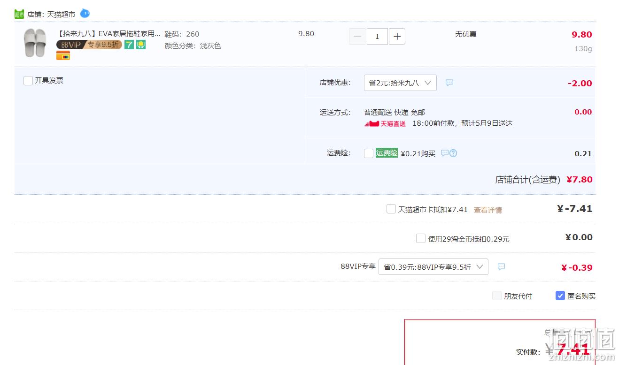Screen dimensions: 619x365
Task: Expand the 省0.39元:88VIP专享9.5折 dropdown
Action: [x=433, y=266]
